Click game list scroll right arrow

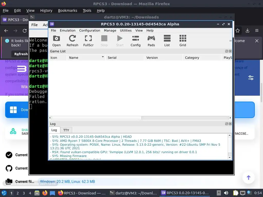pyautogui.click(x=230, y=118)
